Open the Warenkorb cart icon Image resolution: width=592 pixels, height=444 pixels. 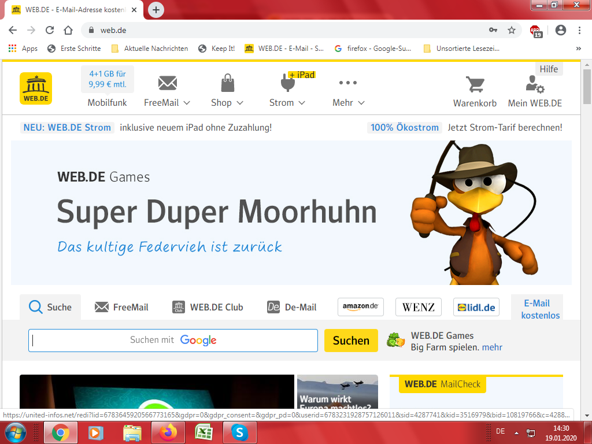pyautogui.click(x=475, y=84)
